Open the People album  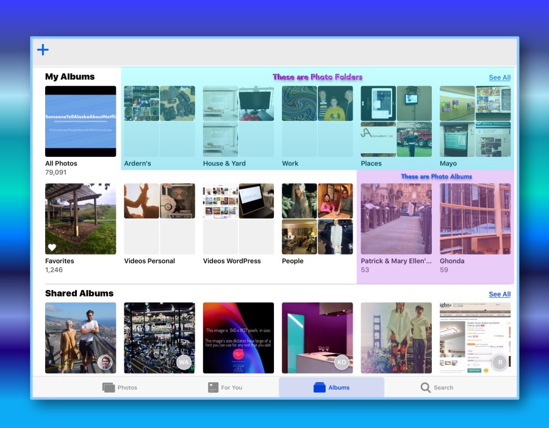[317, 219]
